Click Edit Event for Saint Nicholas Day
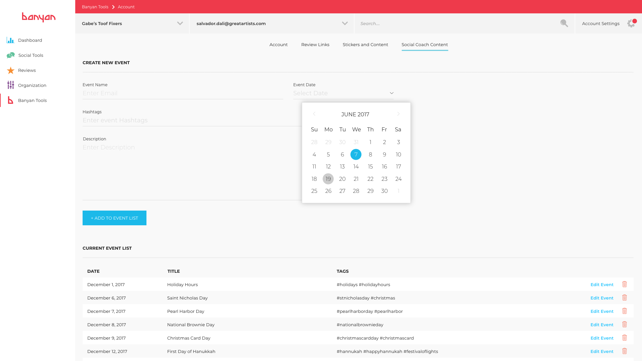The height and width of the screenshot is (361, 642). 602,298
